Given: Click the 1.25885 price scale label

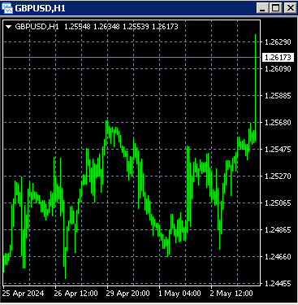Looking at the screenshot, I should tap(278, 96).
